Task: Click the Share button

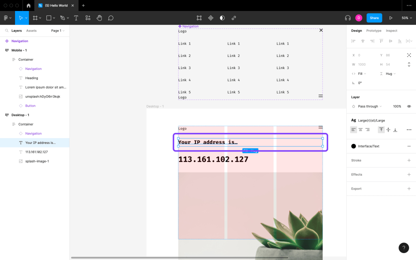Action: (x=374, y=18)
